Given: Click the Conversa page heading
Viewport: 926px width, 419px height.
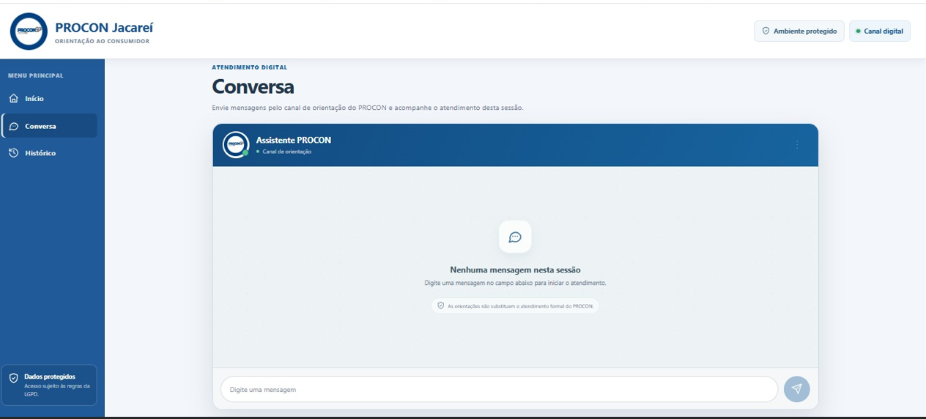Looking at the screenshot, I should click(253, 86).
